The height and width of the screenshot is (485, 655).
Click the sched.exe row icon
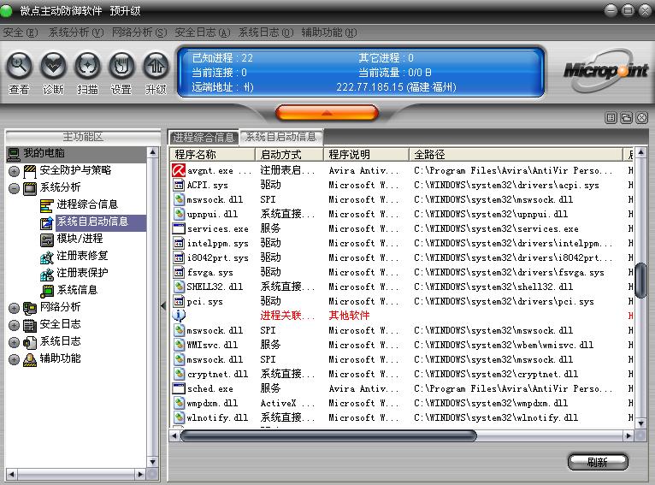[x=179, y=388]
